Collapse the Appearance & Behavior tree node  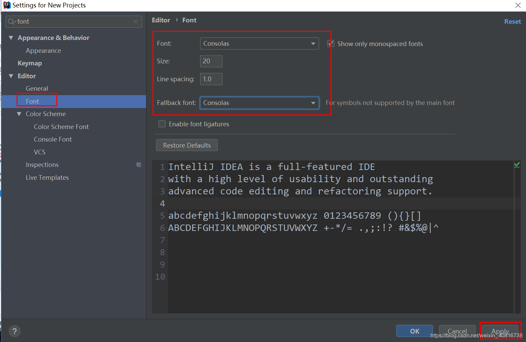[11, 38]
